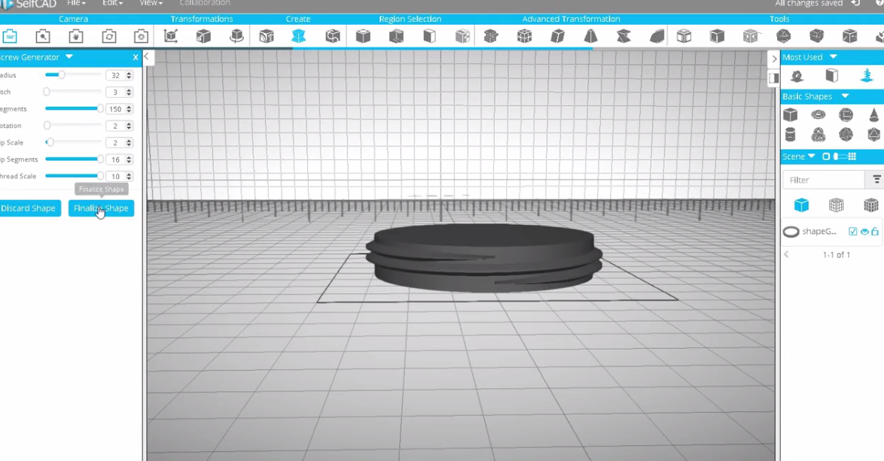Adjust the Tip Segments slider
The width and height of the screenshot is (884, 461).
[x=74, y=159]
